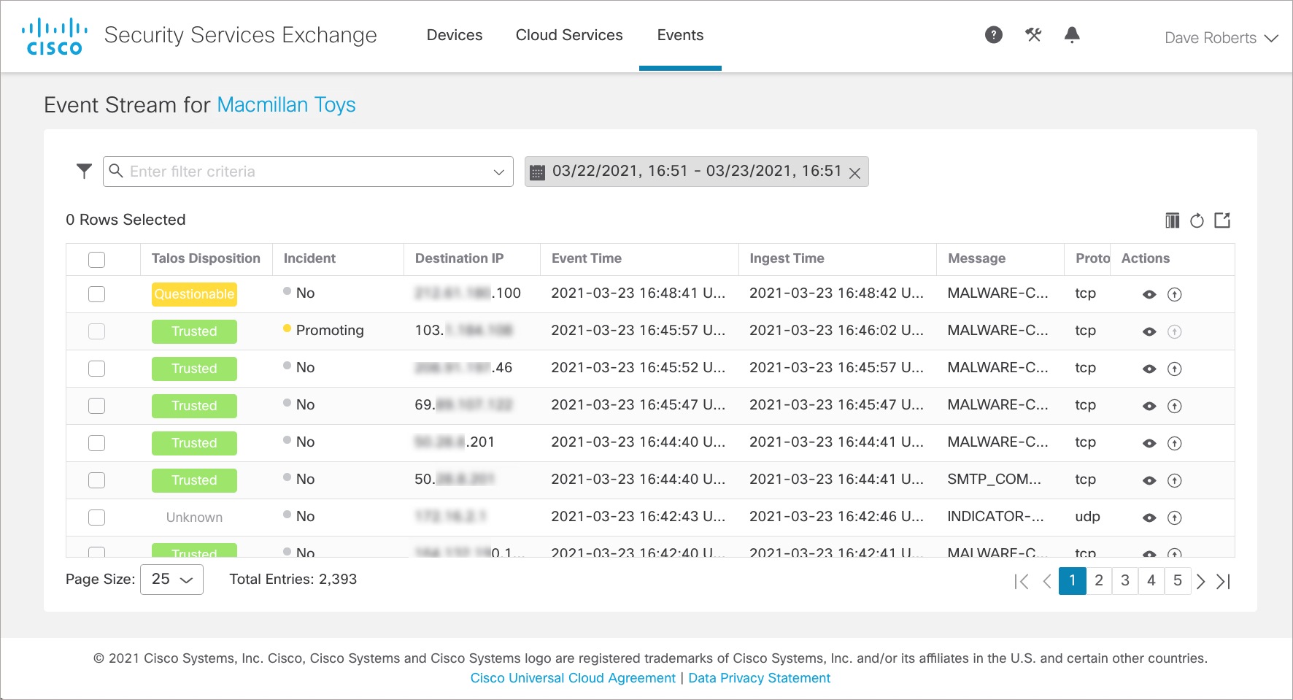
Task: Promote icon for .201 MALWARE row
Action: 1174,444
